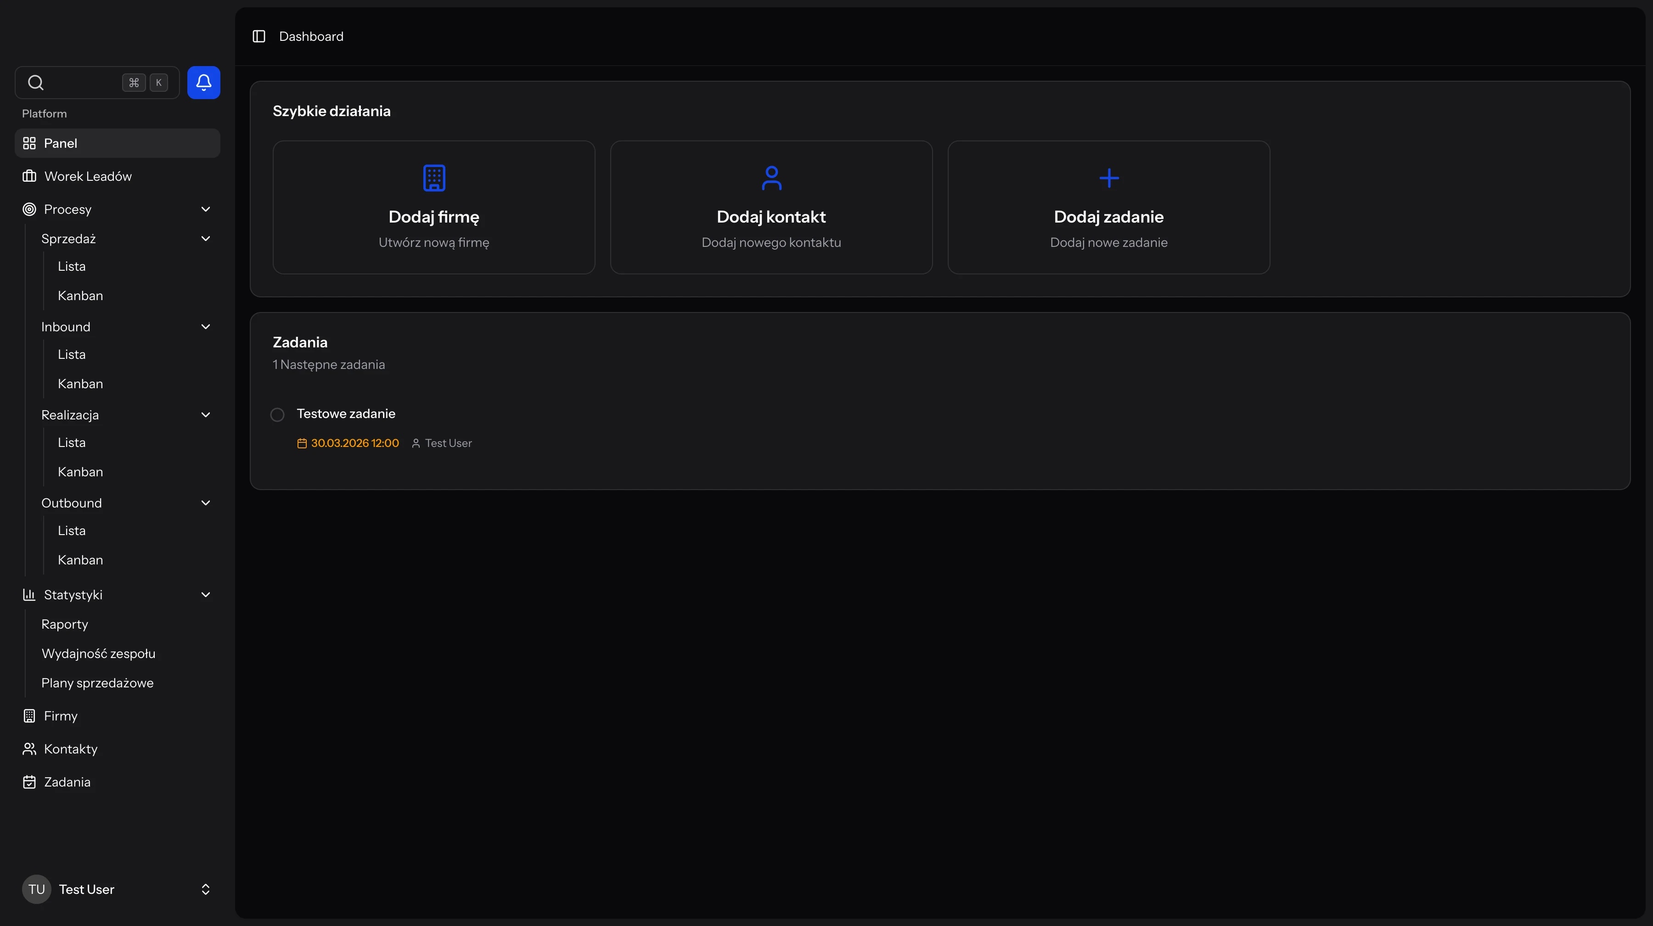1653x926 pixels.
Task: Open Kanban under Inbound
Action: coord(80,384)
